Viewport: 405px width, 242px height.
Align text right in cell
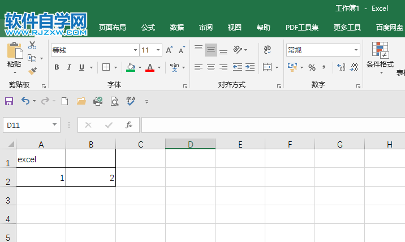pyautogui.click(x=223, y=67)
